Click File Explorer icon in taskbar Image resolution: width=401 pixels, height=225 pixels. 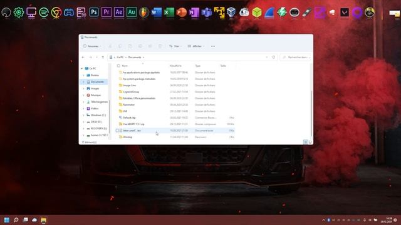click(x=44, y=220)
